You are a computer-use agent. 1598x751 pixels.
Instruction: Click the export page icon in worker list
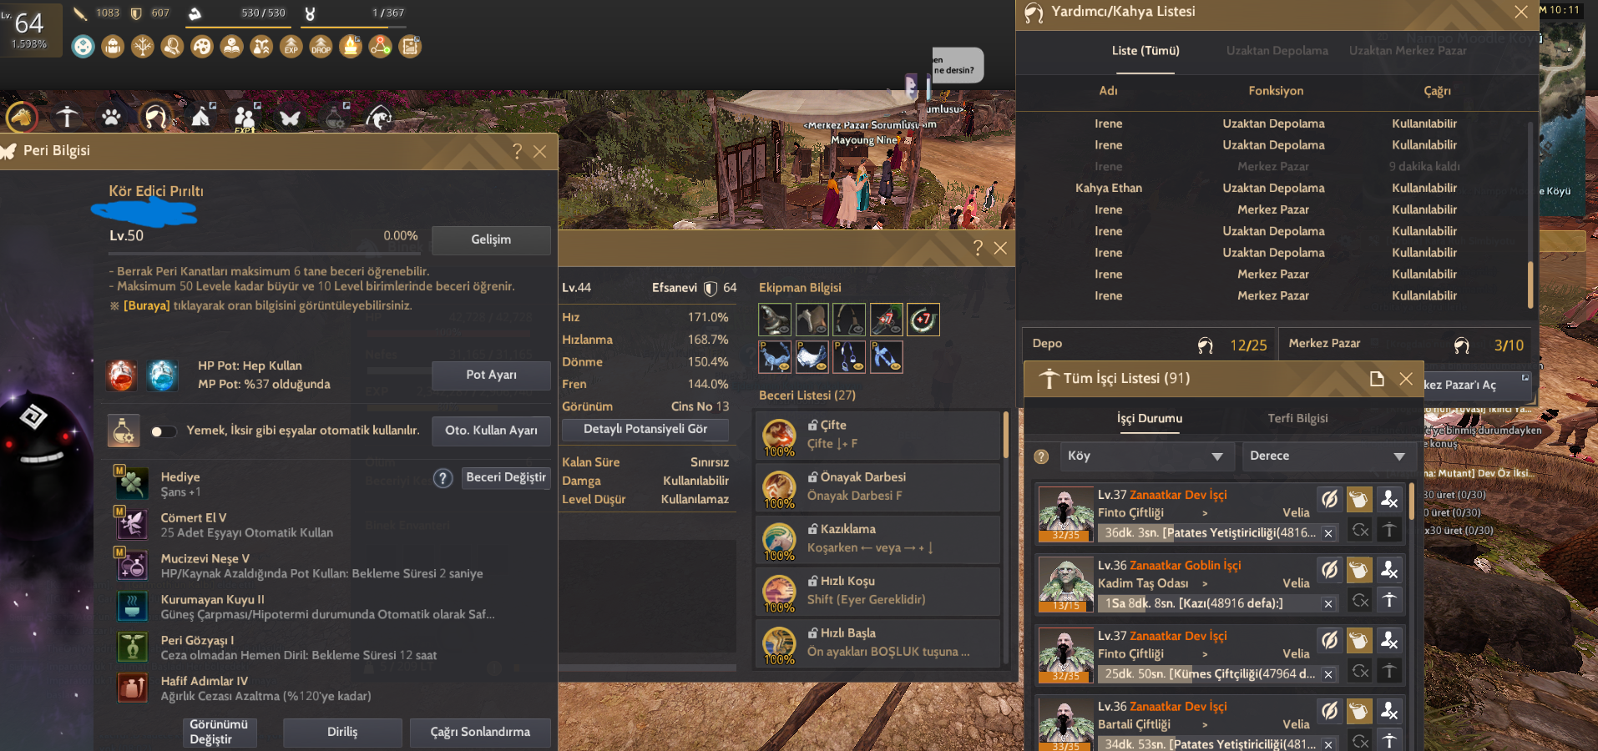[1377, 379]
